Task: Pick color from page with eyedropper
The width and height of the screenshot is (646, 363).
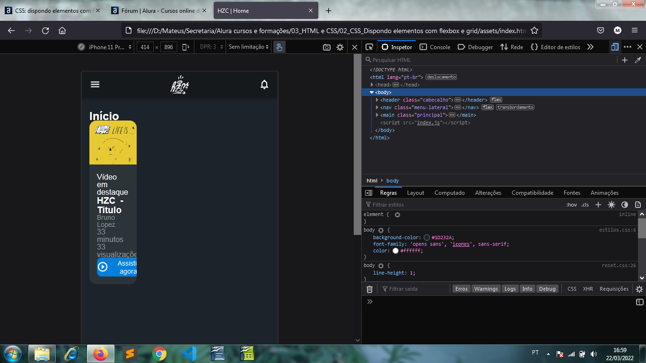Action: [638, 60]
